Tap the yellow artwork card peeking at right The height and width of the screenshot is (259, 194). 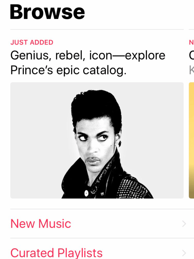click(191, 140)
